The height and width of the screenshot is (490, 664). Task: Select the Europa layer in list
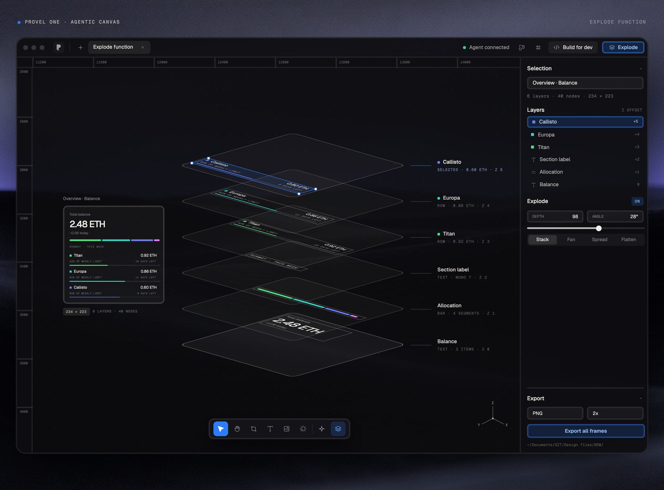tap(585, 135)
